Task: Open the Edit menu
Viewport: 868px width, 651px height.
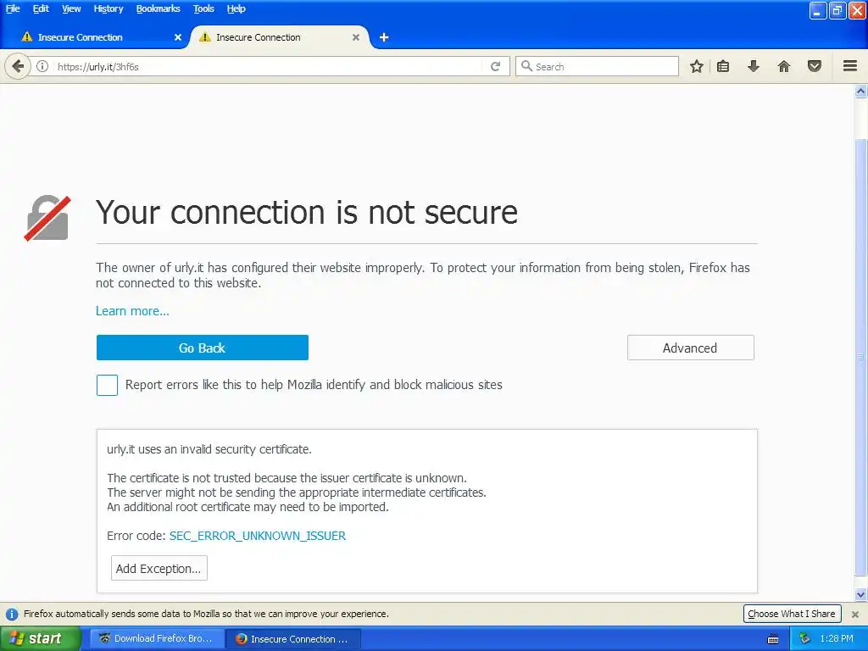Action: (41, 8)
